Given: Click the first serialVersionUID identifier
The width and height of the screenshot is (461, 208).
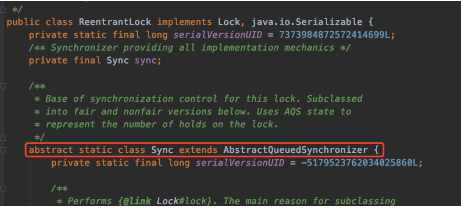Looking at the screenshot, I should (218, 35).
